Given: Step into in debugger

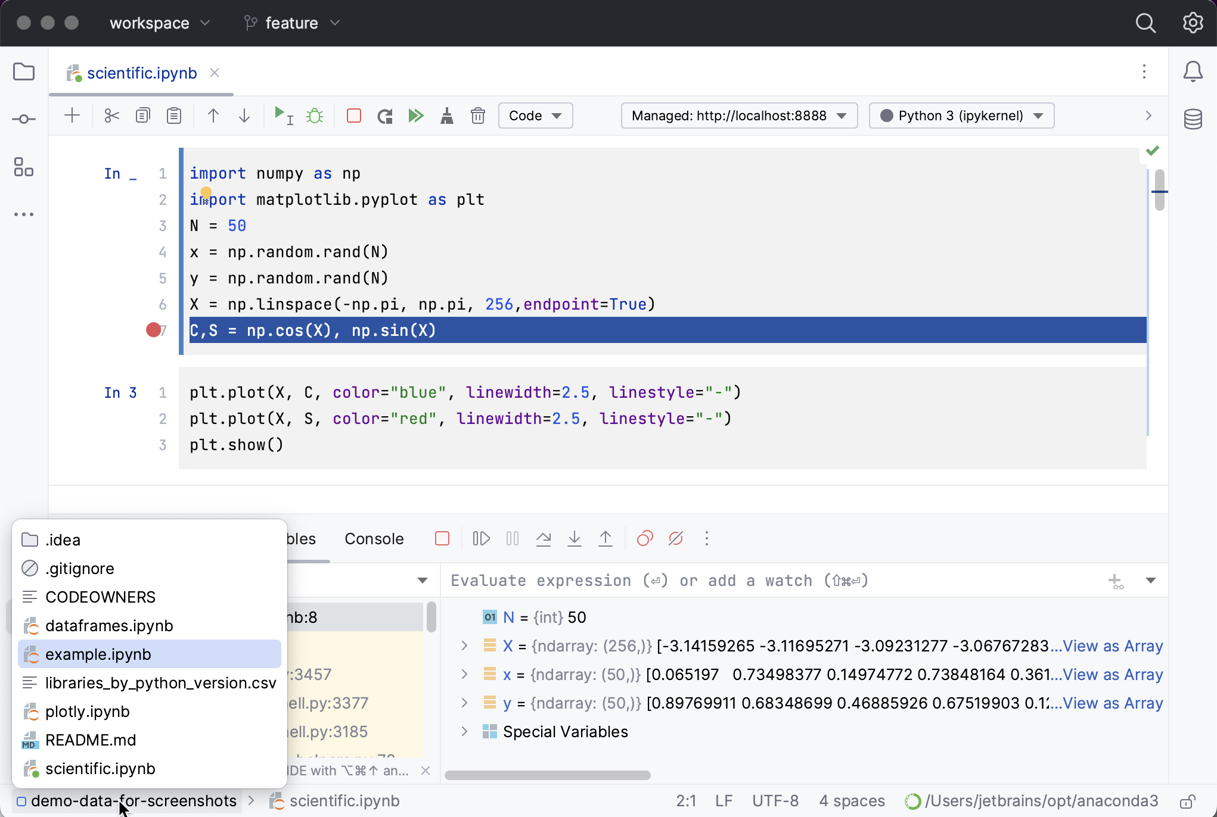Looking at the screenshot, I should coord(575,539).
